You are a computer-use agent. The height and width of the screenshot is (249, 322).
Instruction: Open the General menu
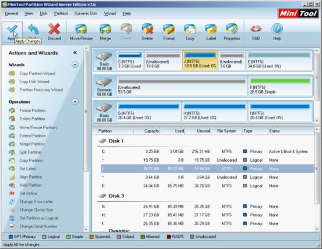click(12, 13)
